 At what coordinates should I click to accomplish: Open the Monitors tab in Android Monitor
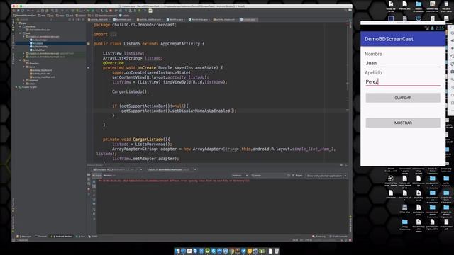tap(109, 176)
